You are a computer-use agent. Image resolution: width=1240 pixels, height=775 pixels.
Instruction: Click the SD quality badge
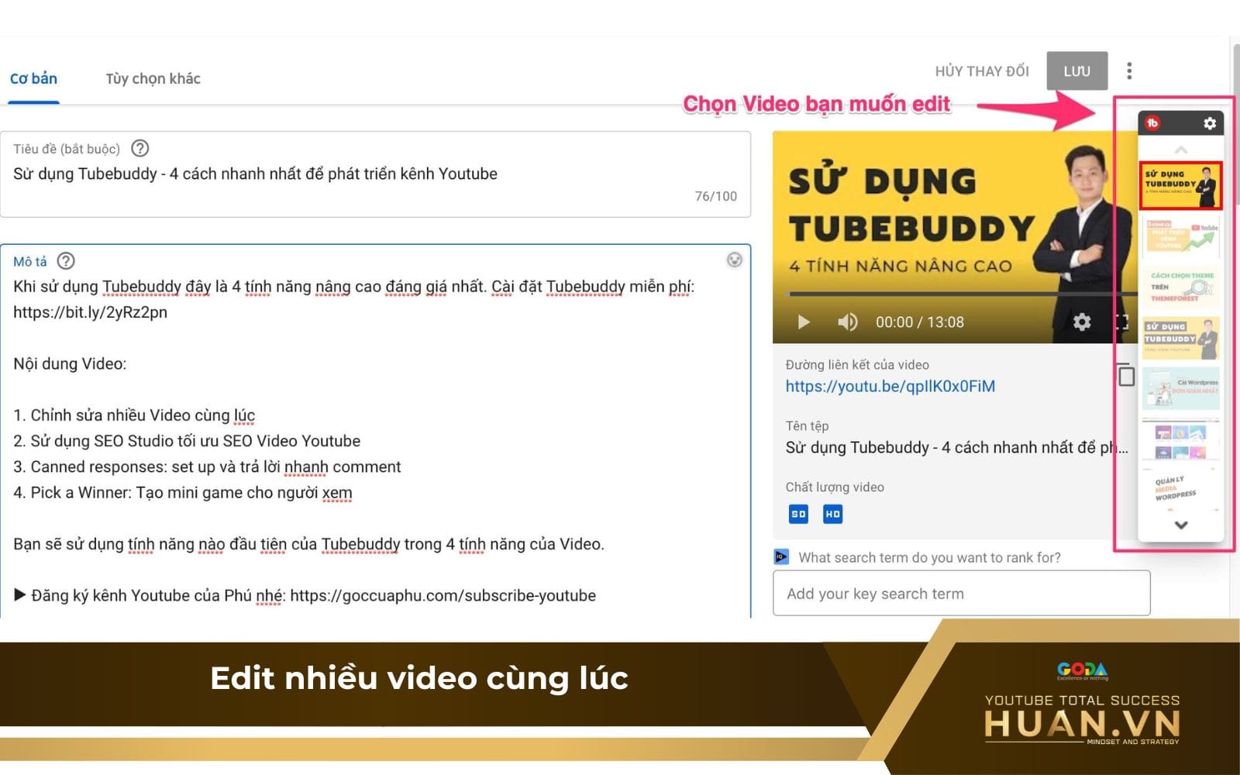point(798,514)
